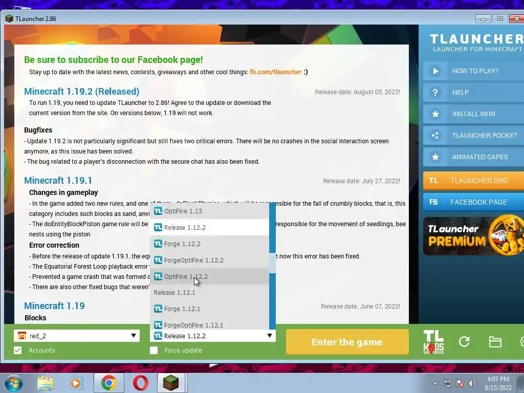The height and width of the screenshot is (393, 524).
Task: Click the TLauncher title bar cube icon
Action: (9, 18)
